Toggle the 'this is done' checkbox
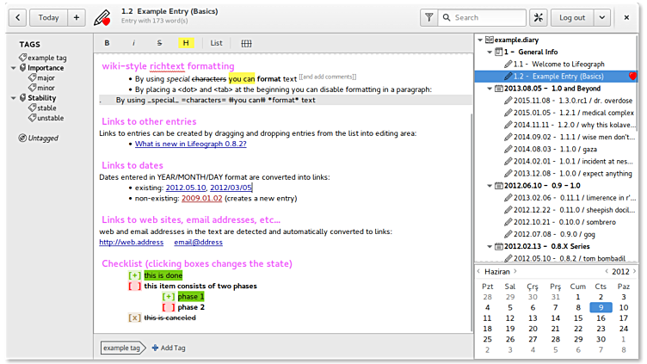 tap(135, 275)
